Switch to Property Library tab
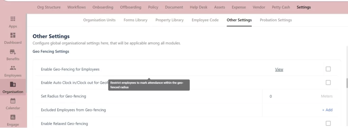Image resolution: width=348 pixels, height=128 pixels. point(170,20)
